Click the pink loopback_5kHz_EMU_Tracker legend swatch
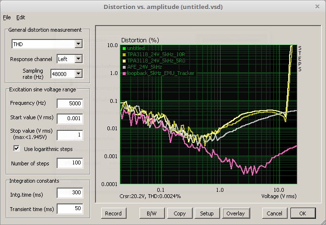This screenshot has height=225, width=326. tap(124, 74)
